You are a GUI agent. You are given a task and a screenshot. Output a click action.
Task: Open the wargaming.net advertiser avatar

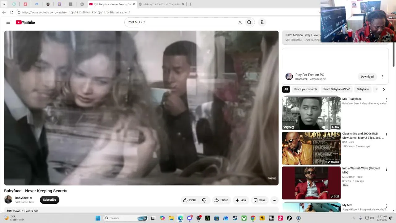click(x=289, y=77)
